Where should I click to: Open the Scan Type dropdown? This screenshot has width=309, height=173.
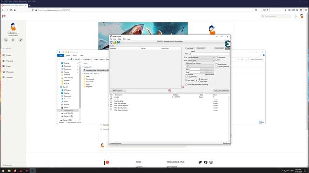203,58
